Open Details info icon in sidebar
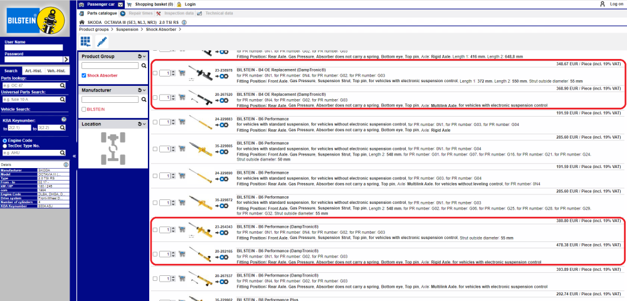 pyautogui.click(x=66, y=165)
